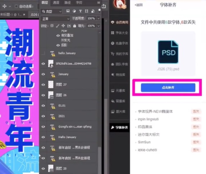
Task: Open the Layers panel menu icon
Action: (x=99, y=3)
